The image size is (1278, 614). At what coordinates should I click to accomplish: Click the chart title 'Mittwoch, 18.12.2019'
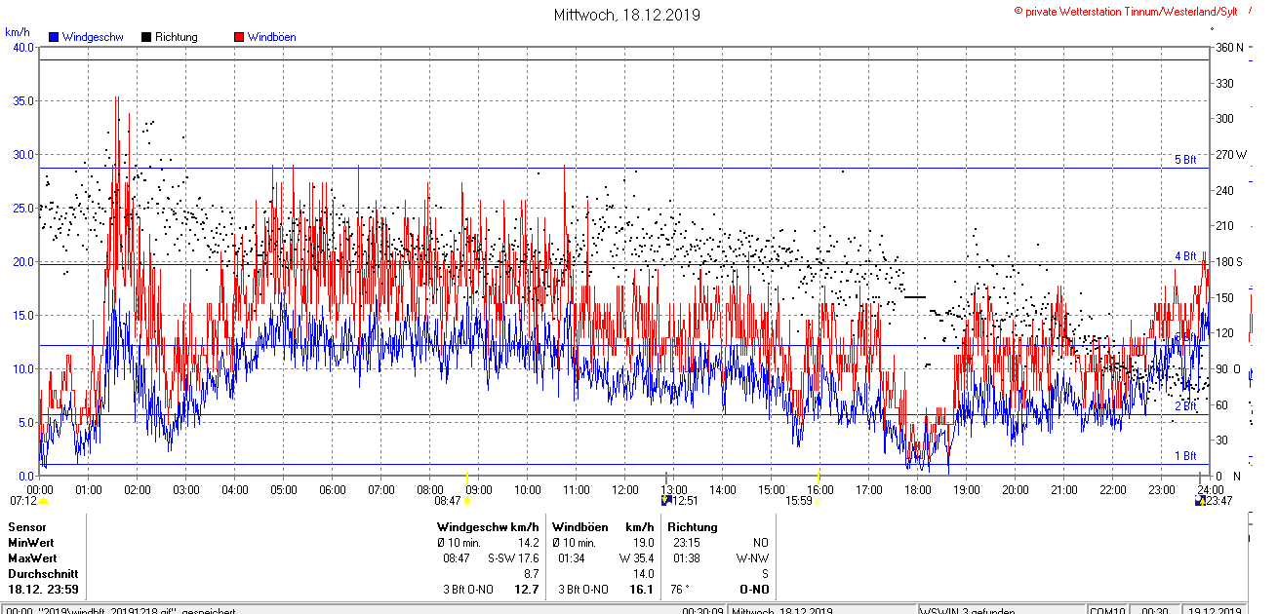[x=626, y=15]
